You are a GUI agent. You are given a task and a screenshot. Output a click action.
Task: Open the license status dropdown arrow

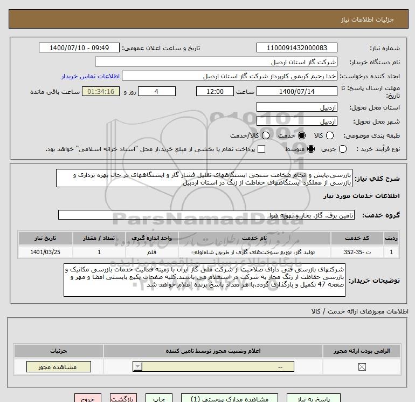(x=137, y=367)
